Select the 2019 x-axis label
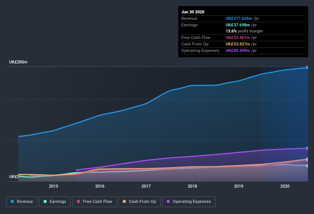 coord(239,186)
